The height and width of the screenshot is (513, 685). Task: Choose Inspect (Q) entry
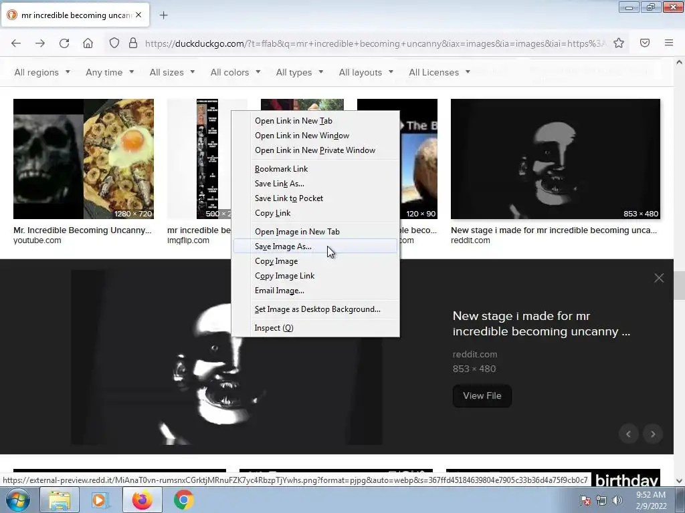coord(316,328)
